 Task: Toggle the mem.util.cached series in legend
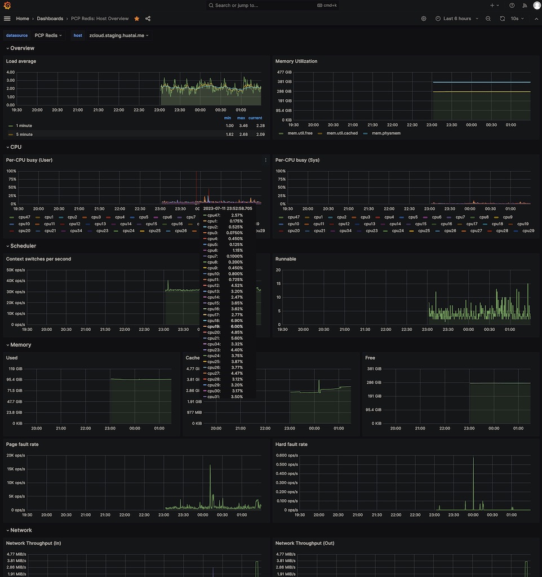342,133
